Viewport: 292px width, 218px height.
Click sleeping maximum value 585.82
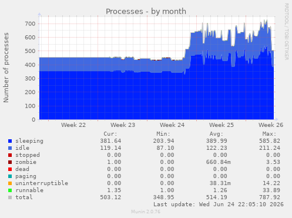click(x=270, y=141)
